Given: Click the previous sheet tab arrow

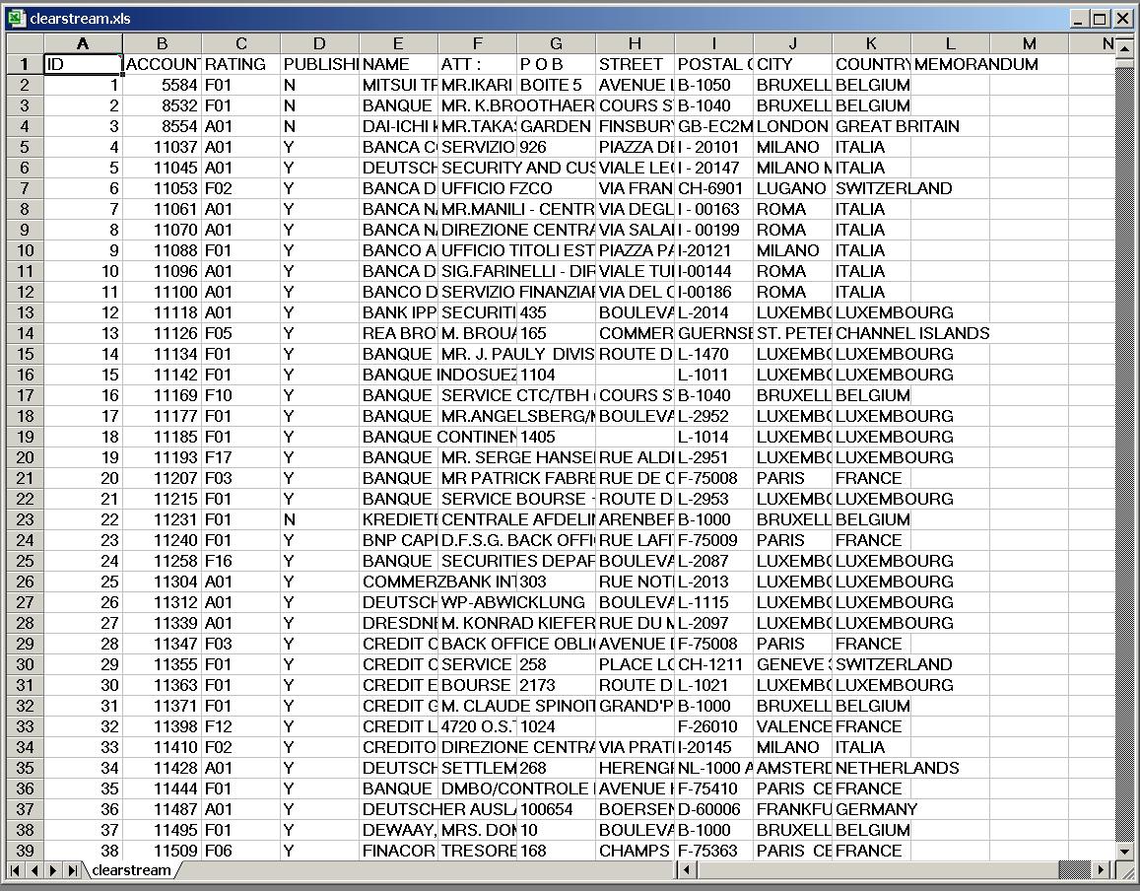Looking at the screenshot, I should (34, 870).
